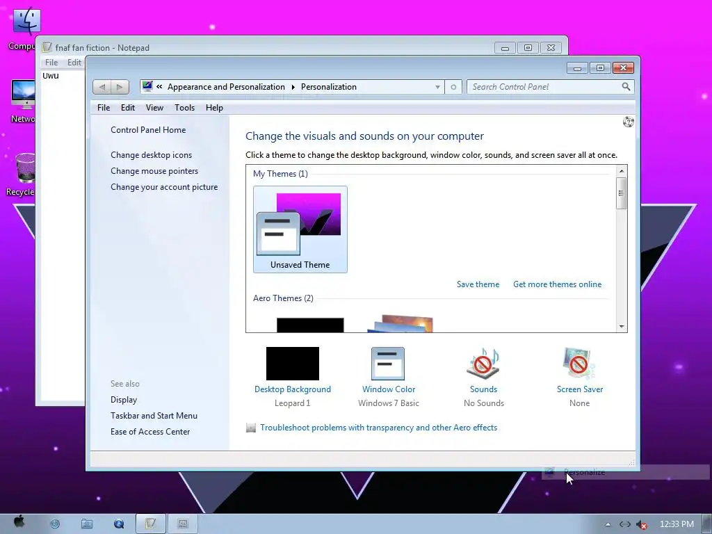The image size is (712, 534).
Task: Click the Screen Saver icon
Action: pyautogui.click(x=579, y=363)
